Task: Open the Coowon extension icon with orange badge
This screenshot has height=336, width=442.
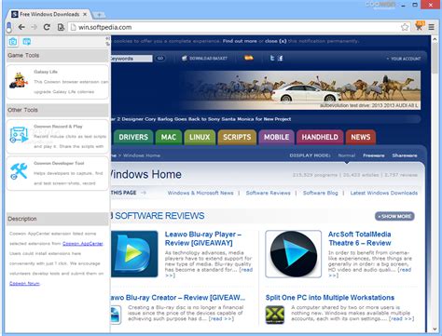Action: coord(420,26)
